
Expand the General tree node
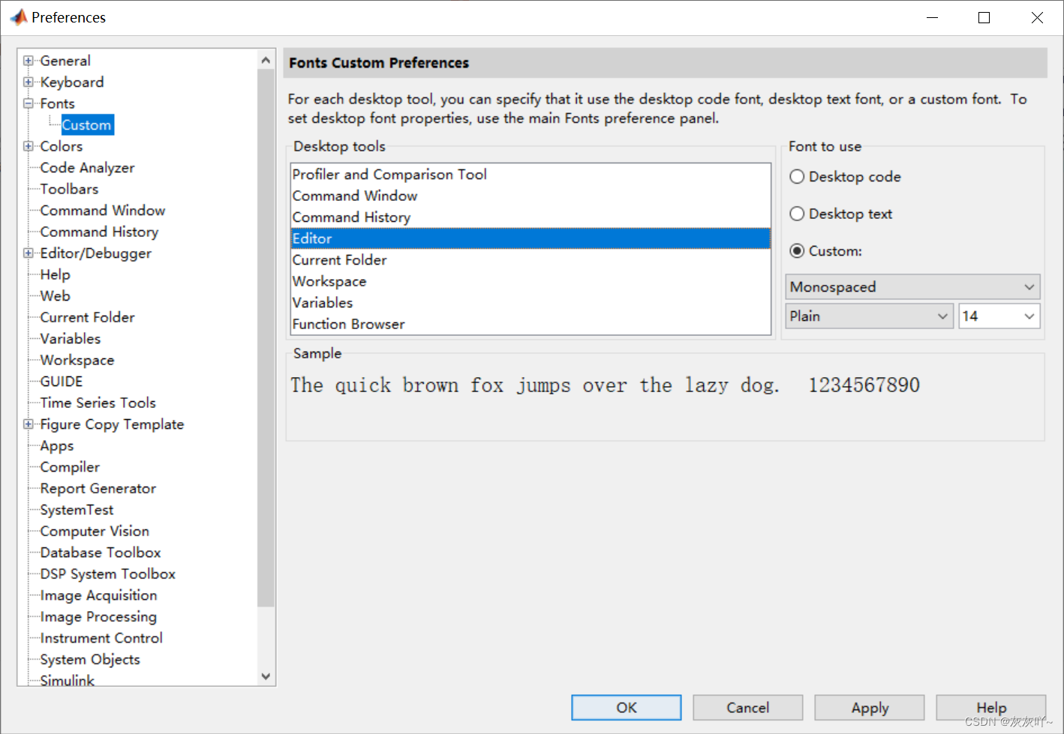tap(29, 61)
